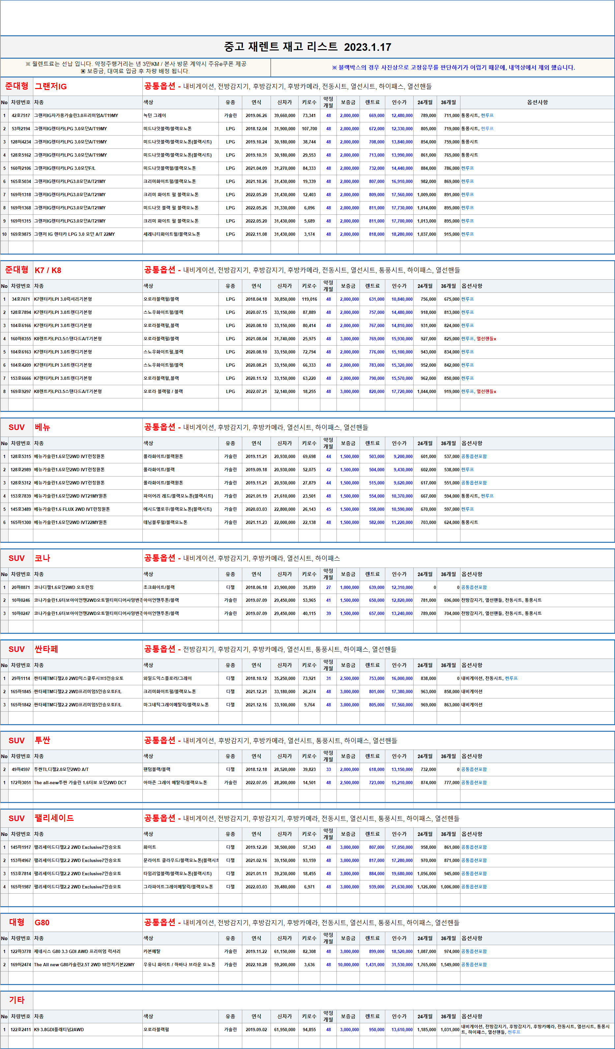Click color cell 녹턴 그레이
615x1049 pixels.
(155, 115)
